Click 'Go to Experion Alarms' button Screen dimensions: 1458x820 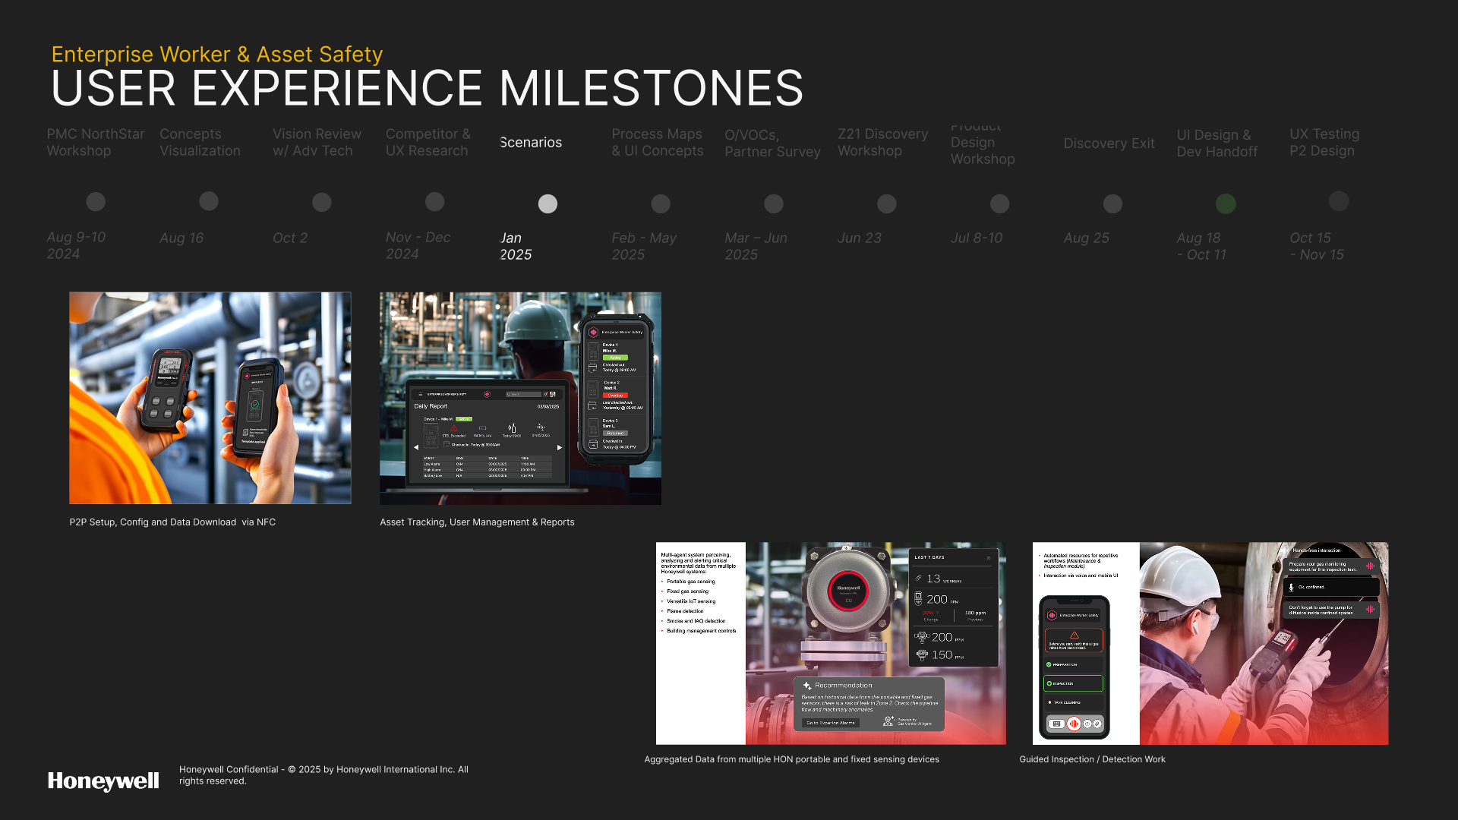(830, 723)
